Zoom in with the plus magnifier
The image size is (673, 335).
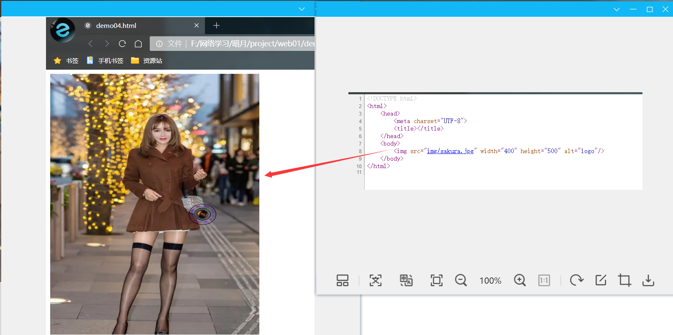click(x=520, y=280)
